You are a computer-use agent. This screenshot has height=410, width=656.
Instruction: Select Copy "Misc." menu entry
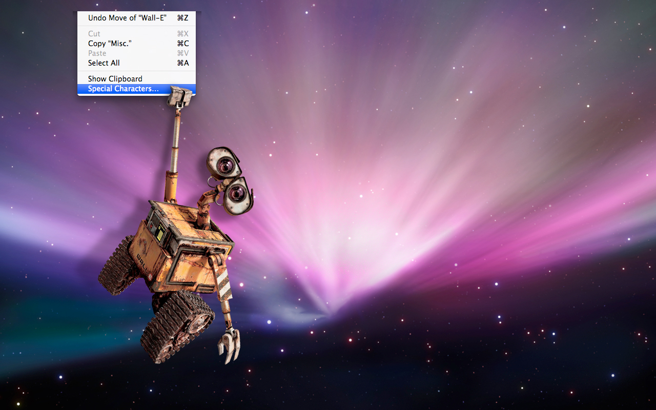(136, 44)
